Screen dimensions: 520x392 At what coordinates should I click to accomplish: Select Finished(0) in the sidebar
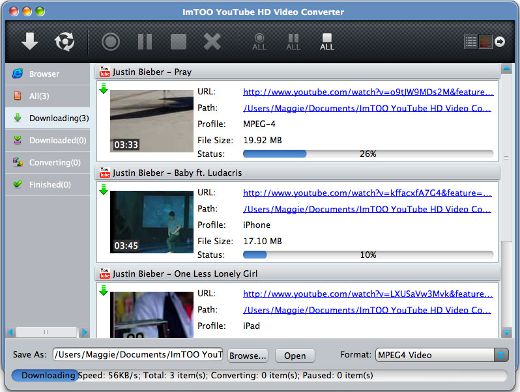coord(48,184)
